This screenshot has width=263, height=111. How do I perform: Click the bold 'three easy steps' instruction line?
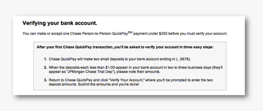(125, 47)
